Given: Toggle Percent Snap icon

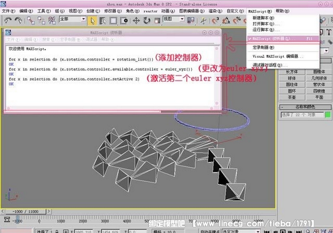Looking at the screenshot, I should pos(237,21).
